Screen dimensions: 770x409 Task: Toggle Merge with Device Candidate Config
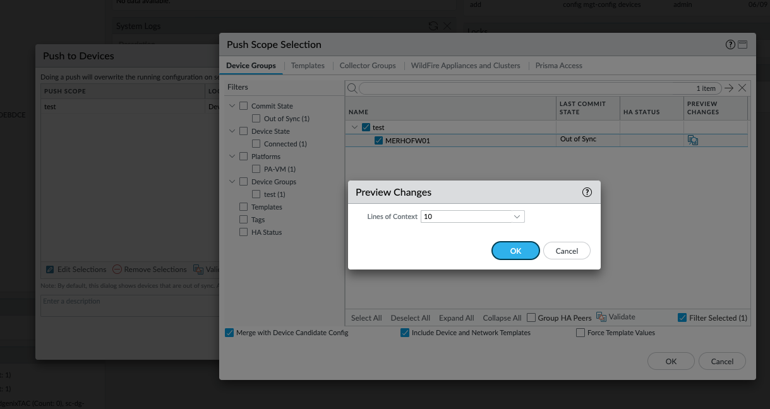click(x=229, y=333)
